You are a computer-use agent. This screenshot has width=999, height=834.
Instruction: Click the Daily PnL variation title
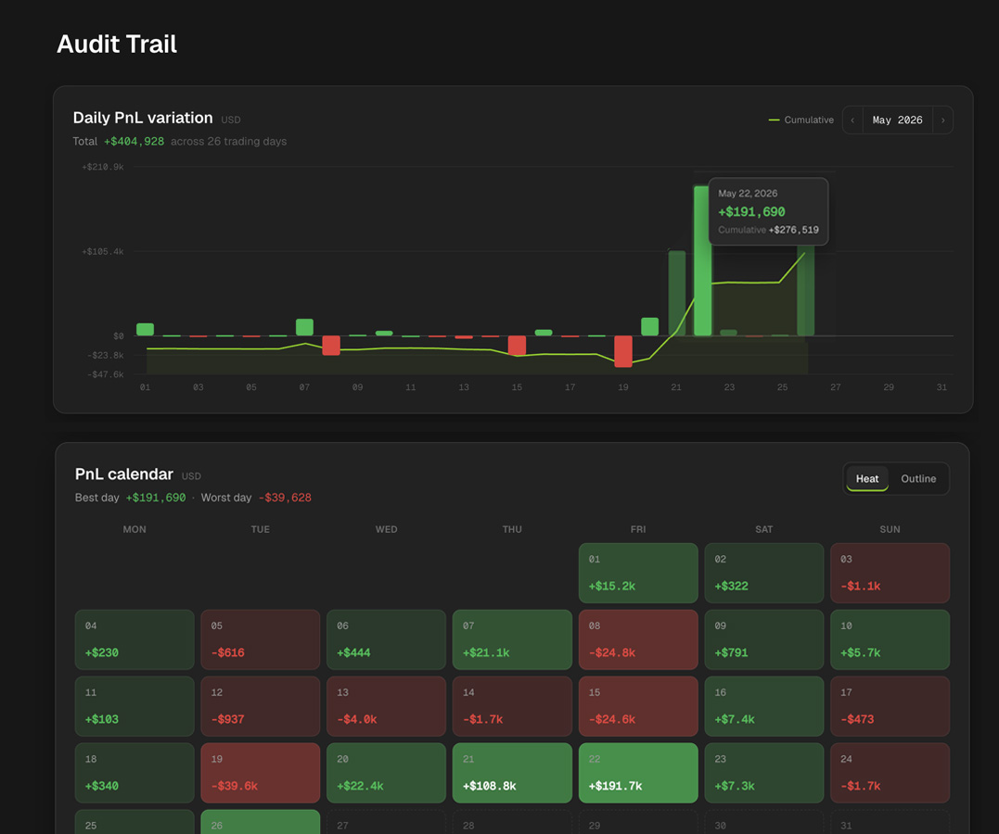143,118
